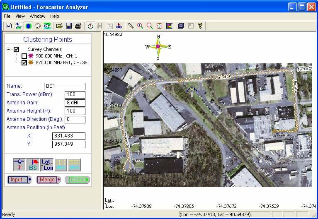The height and width of the screenshot is (219, 318).
Task: Click the Antenna Position X field
Action: [69, 136]
